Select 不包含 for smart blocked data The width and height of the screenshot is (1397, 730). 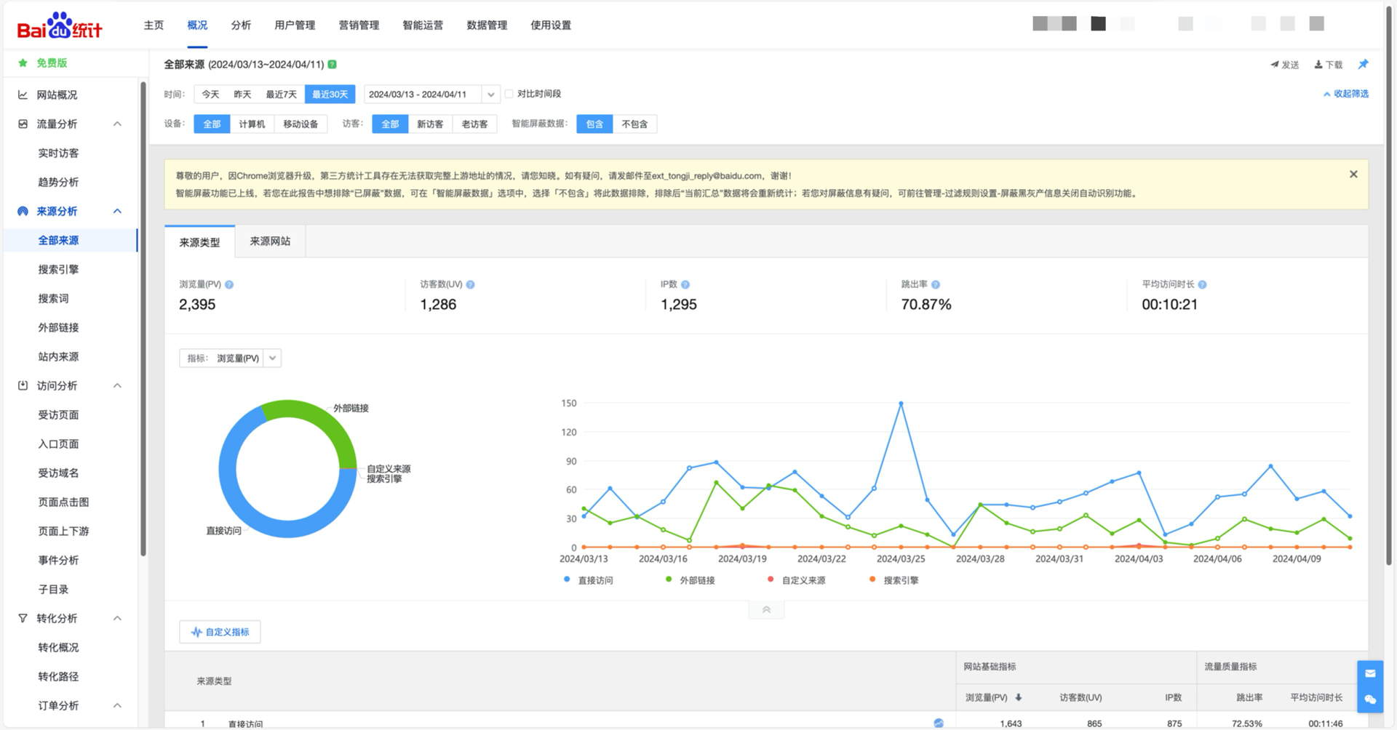click(634, 124)
